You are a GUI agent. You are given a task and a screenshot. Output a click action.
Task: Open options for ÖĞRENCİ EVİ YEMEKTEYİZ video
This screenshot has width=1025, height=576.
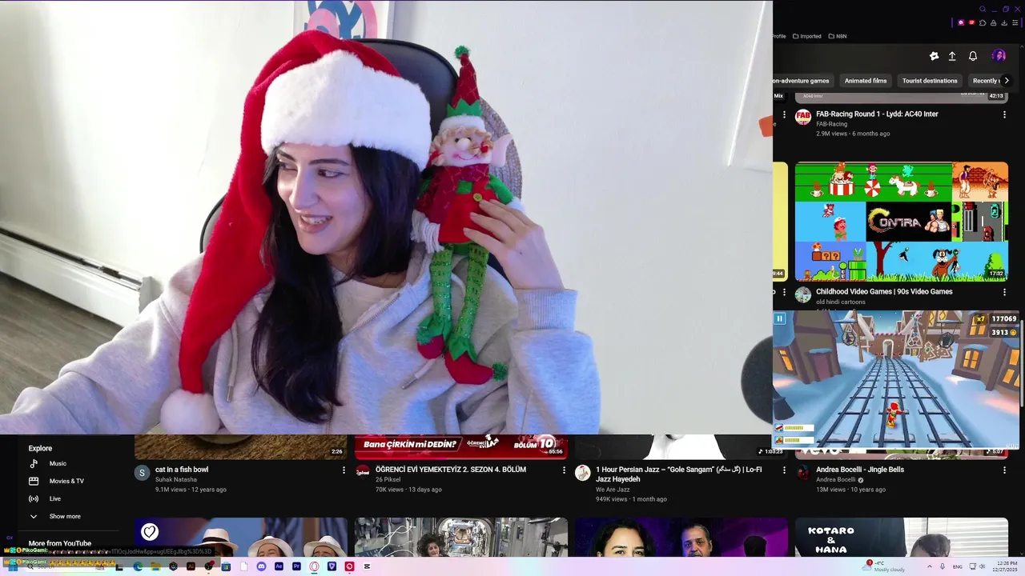(564, 470)
